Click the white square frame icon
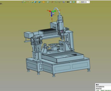111x91 pixels. coord(71,2)
